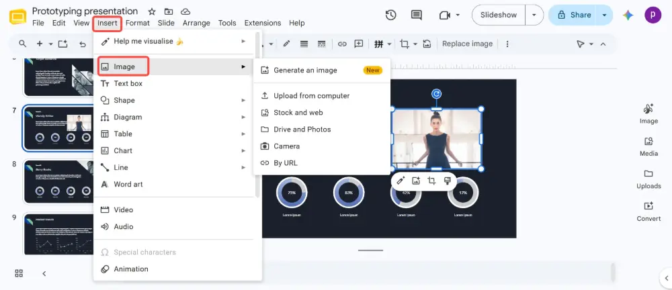Click the new slide with layout icon

(x=62, y=44)
